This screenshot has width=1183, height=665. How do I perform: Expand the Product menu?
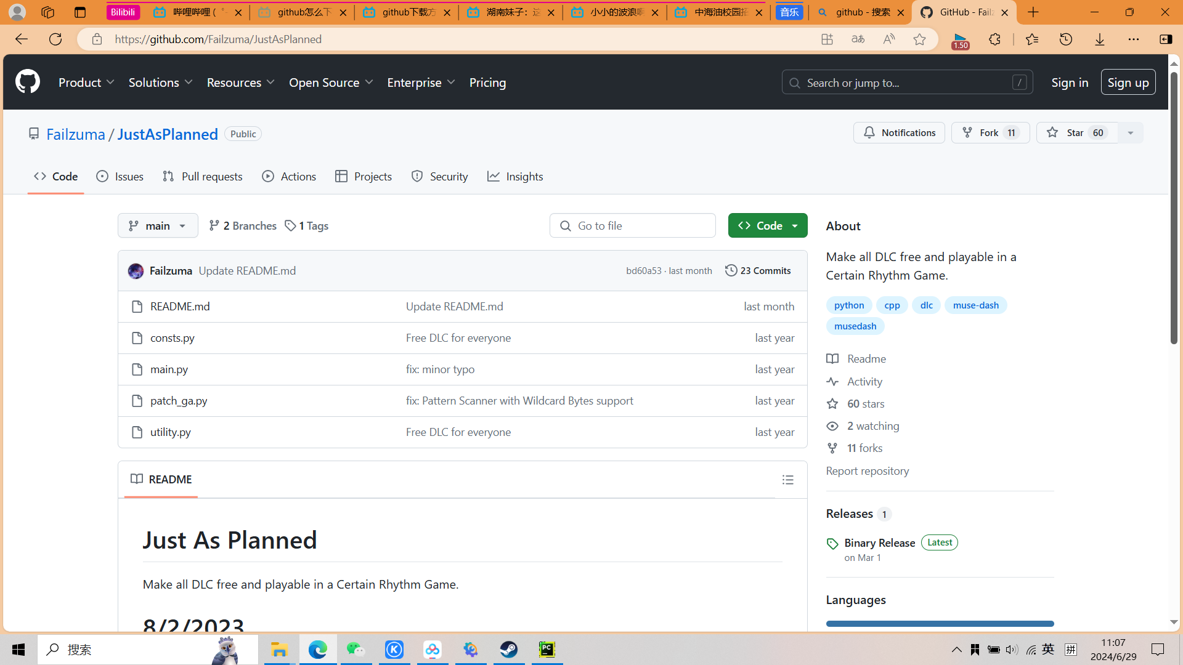point(87,83)
